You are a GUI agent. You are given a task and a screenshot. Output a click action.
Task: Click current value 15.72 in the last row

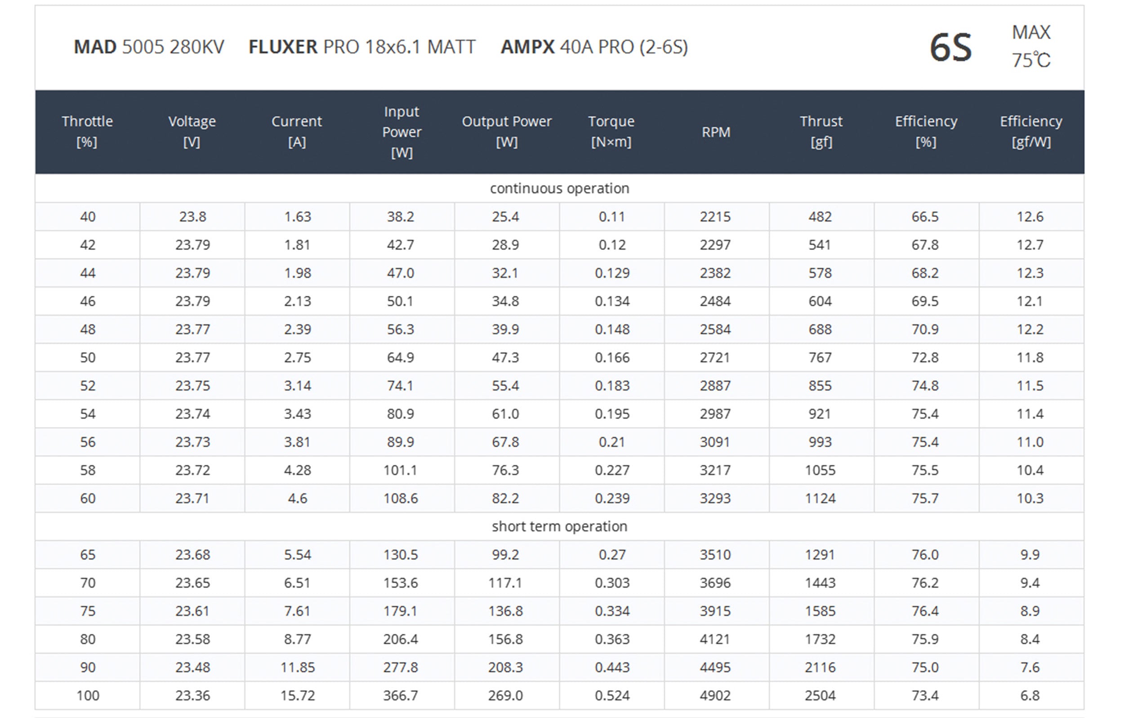click(x=297, y=696)
